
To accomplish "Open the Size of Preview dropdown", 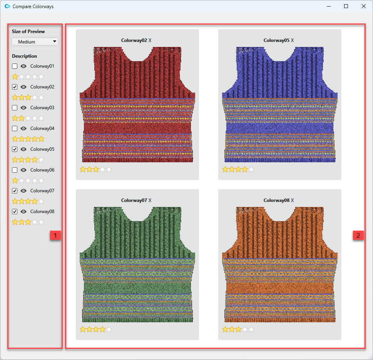I will [x=35, y=42].
